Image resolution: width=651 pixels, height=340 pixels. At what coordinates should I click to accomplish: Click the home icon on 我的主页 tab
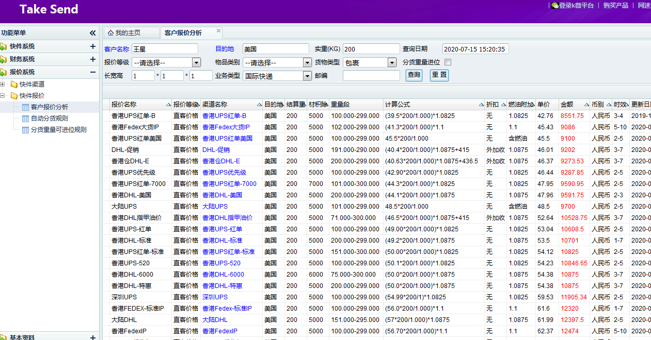coord(109,33)
